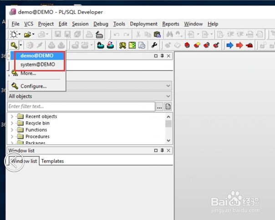Choose Configure... in logon dropdown
Viewport: 275px width, 220px height.
34,86
